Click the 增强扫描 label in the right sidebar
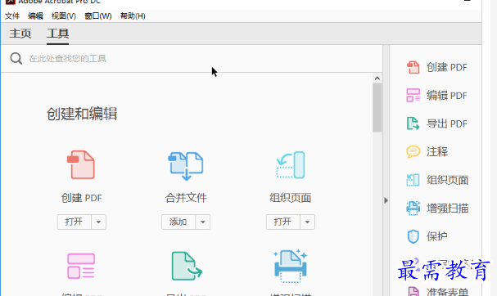This screenshot has height=296, width=497. click(448, 209)
